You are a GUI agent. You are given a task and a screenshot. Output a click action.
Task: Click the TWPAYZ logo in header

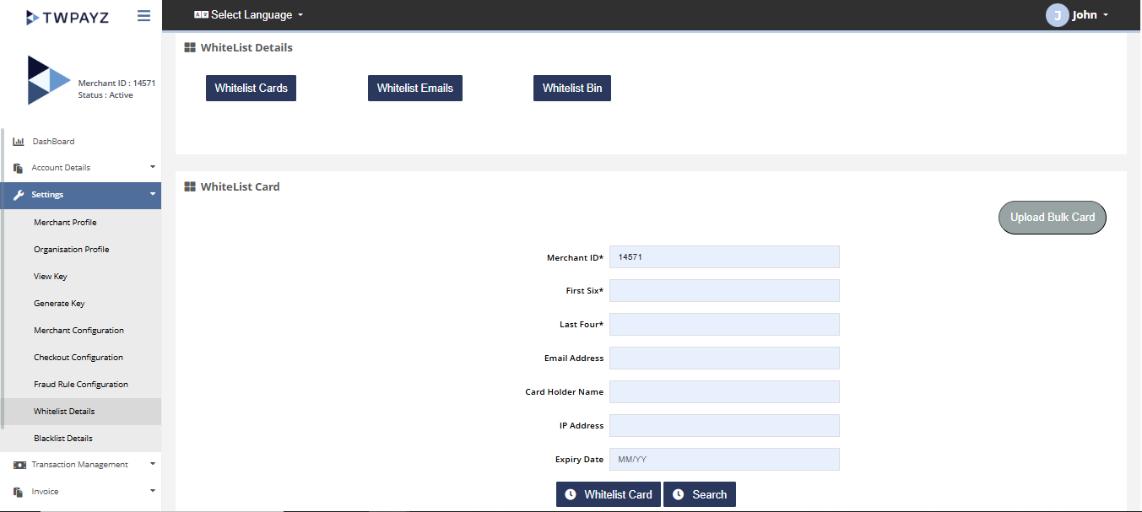(x=68, y=17)
